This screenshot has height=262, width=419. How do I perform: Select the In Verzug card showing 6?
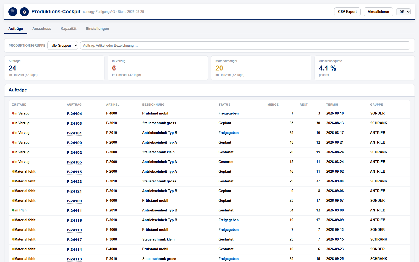(x=158, y=68)
